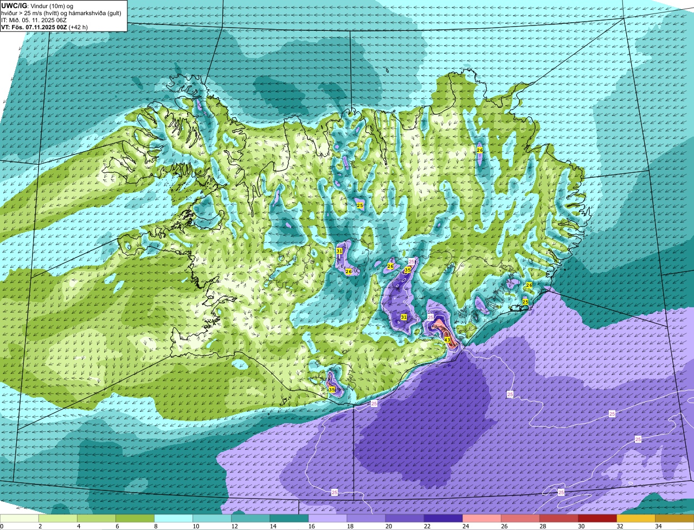
Task: Click color bar tick label 30
Action: pyautogui.click(x=581, y=526)
